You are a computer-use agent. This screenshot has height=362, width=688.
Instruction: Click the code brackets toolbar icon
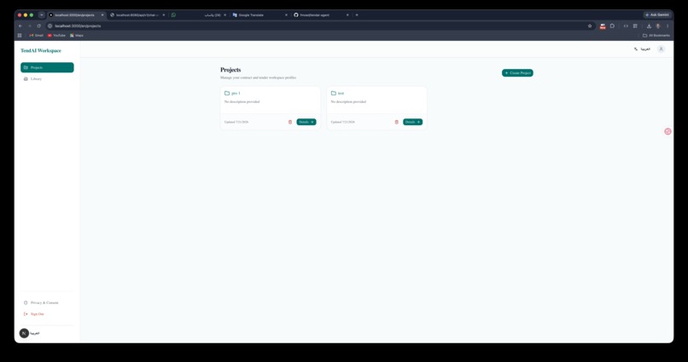coord(626,26)
